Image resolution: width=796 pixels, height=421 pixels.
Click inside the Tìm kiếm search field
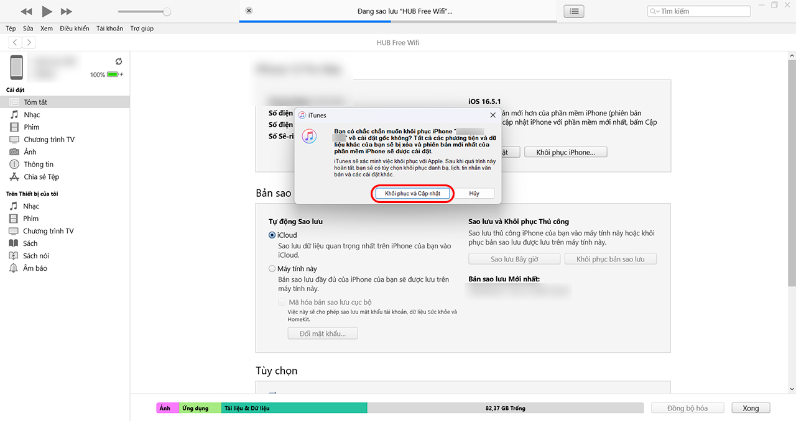(x=698, y=11)
